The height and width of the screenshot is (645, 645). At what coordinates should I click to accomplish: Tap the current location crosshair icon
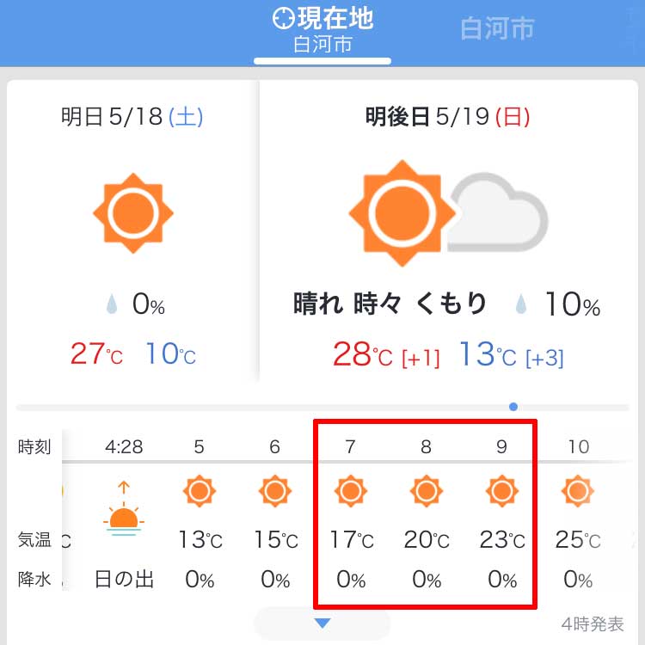284,19
